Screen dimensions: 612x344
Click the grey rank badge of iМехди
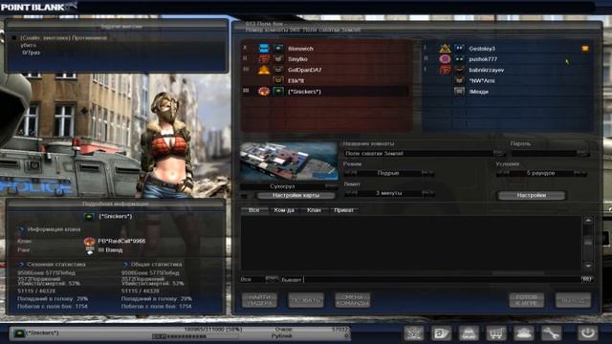coord(459,92)
